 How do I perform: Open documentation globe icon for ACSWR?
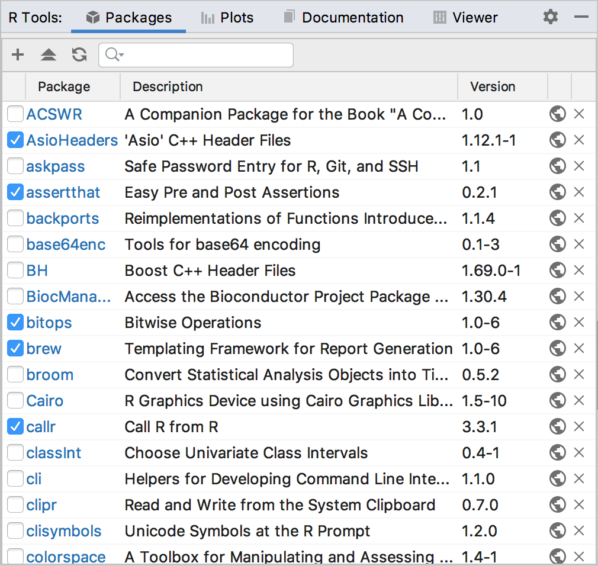coord(557,114)
